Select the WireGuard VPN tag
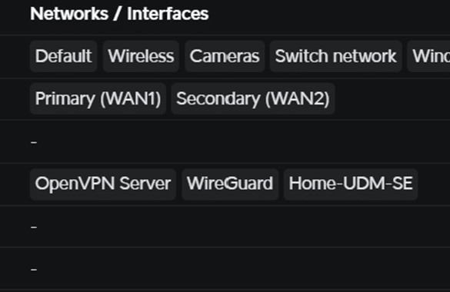This screenshot has width=450, height=292. (230, 184)
